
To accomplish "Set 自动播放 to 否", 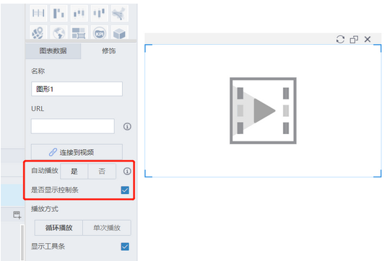I will (102, 171).
